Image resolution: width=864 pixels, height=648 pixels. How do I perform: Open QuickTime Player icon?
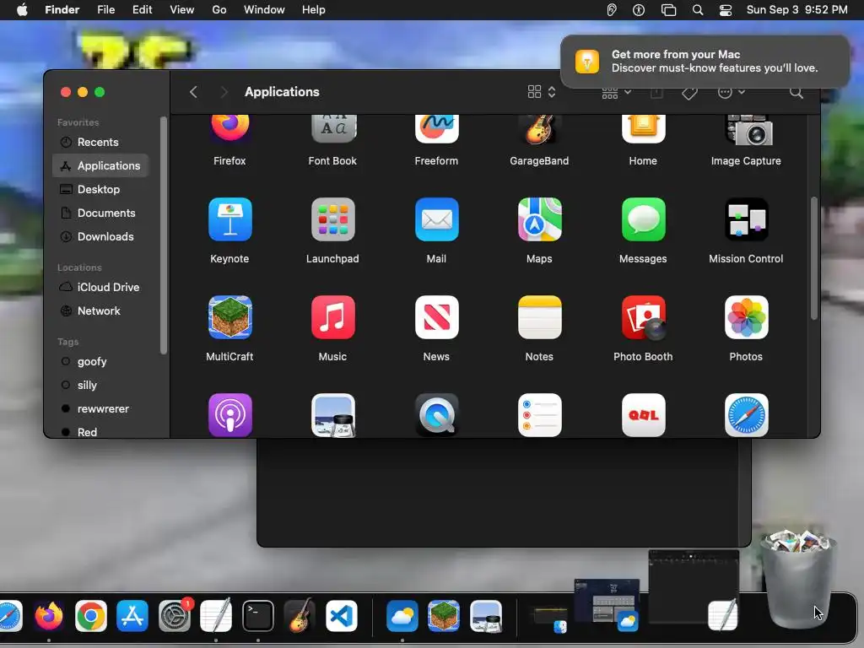click(436, 415)
